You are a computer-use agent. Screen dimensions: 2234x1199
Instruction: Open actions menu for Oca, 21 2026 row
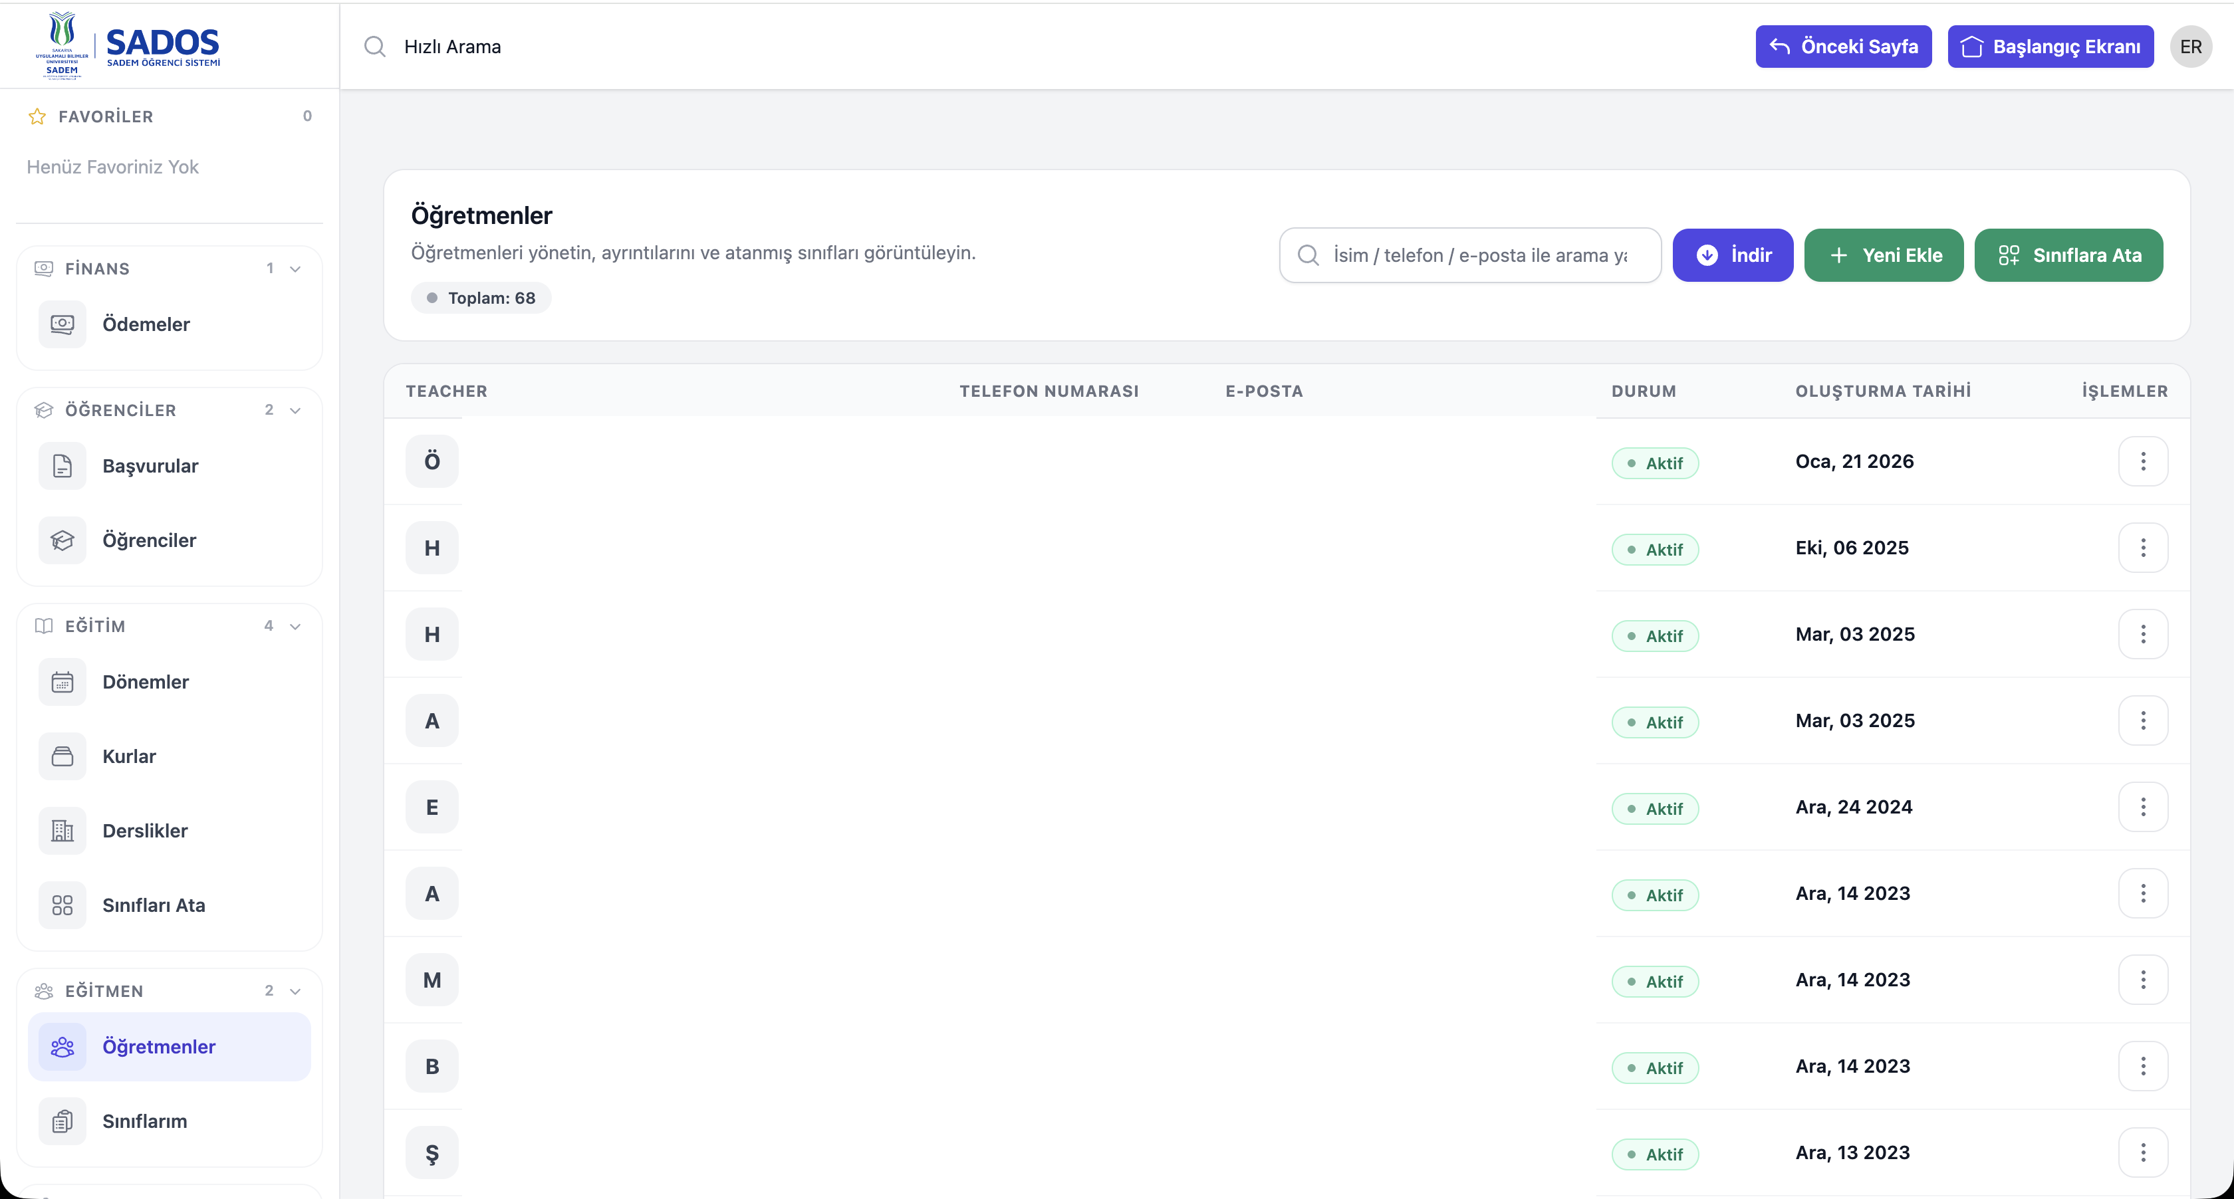pos(2143,461)
